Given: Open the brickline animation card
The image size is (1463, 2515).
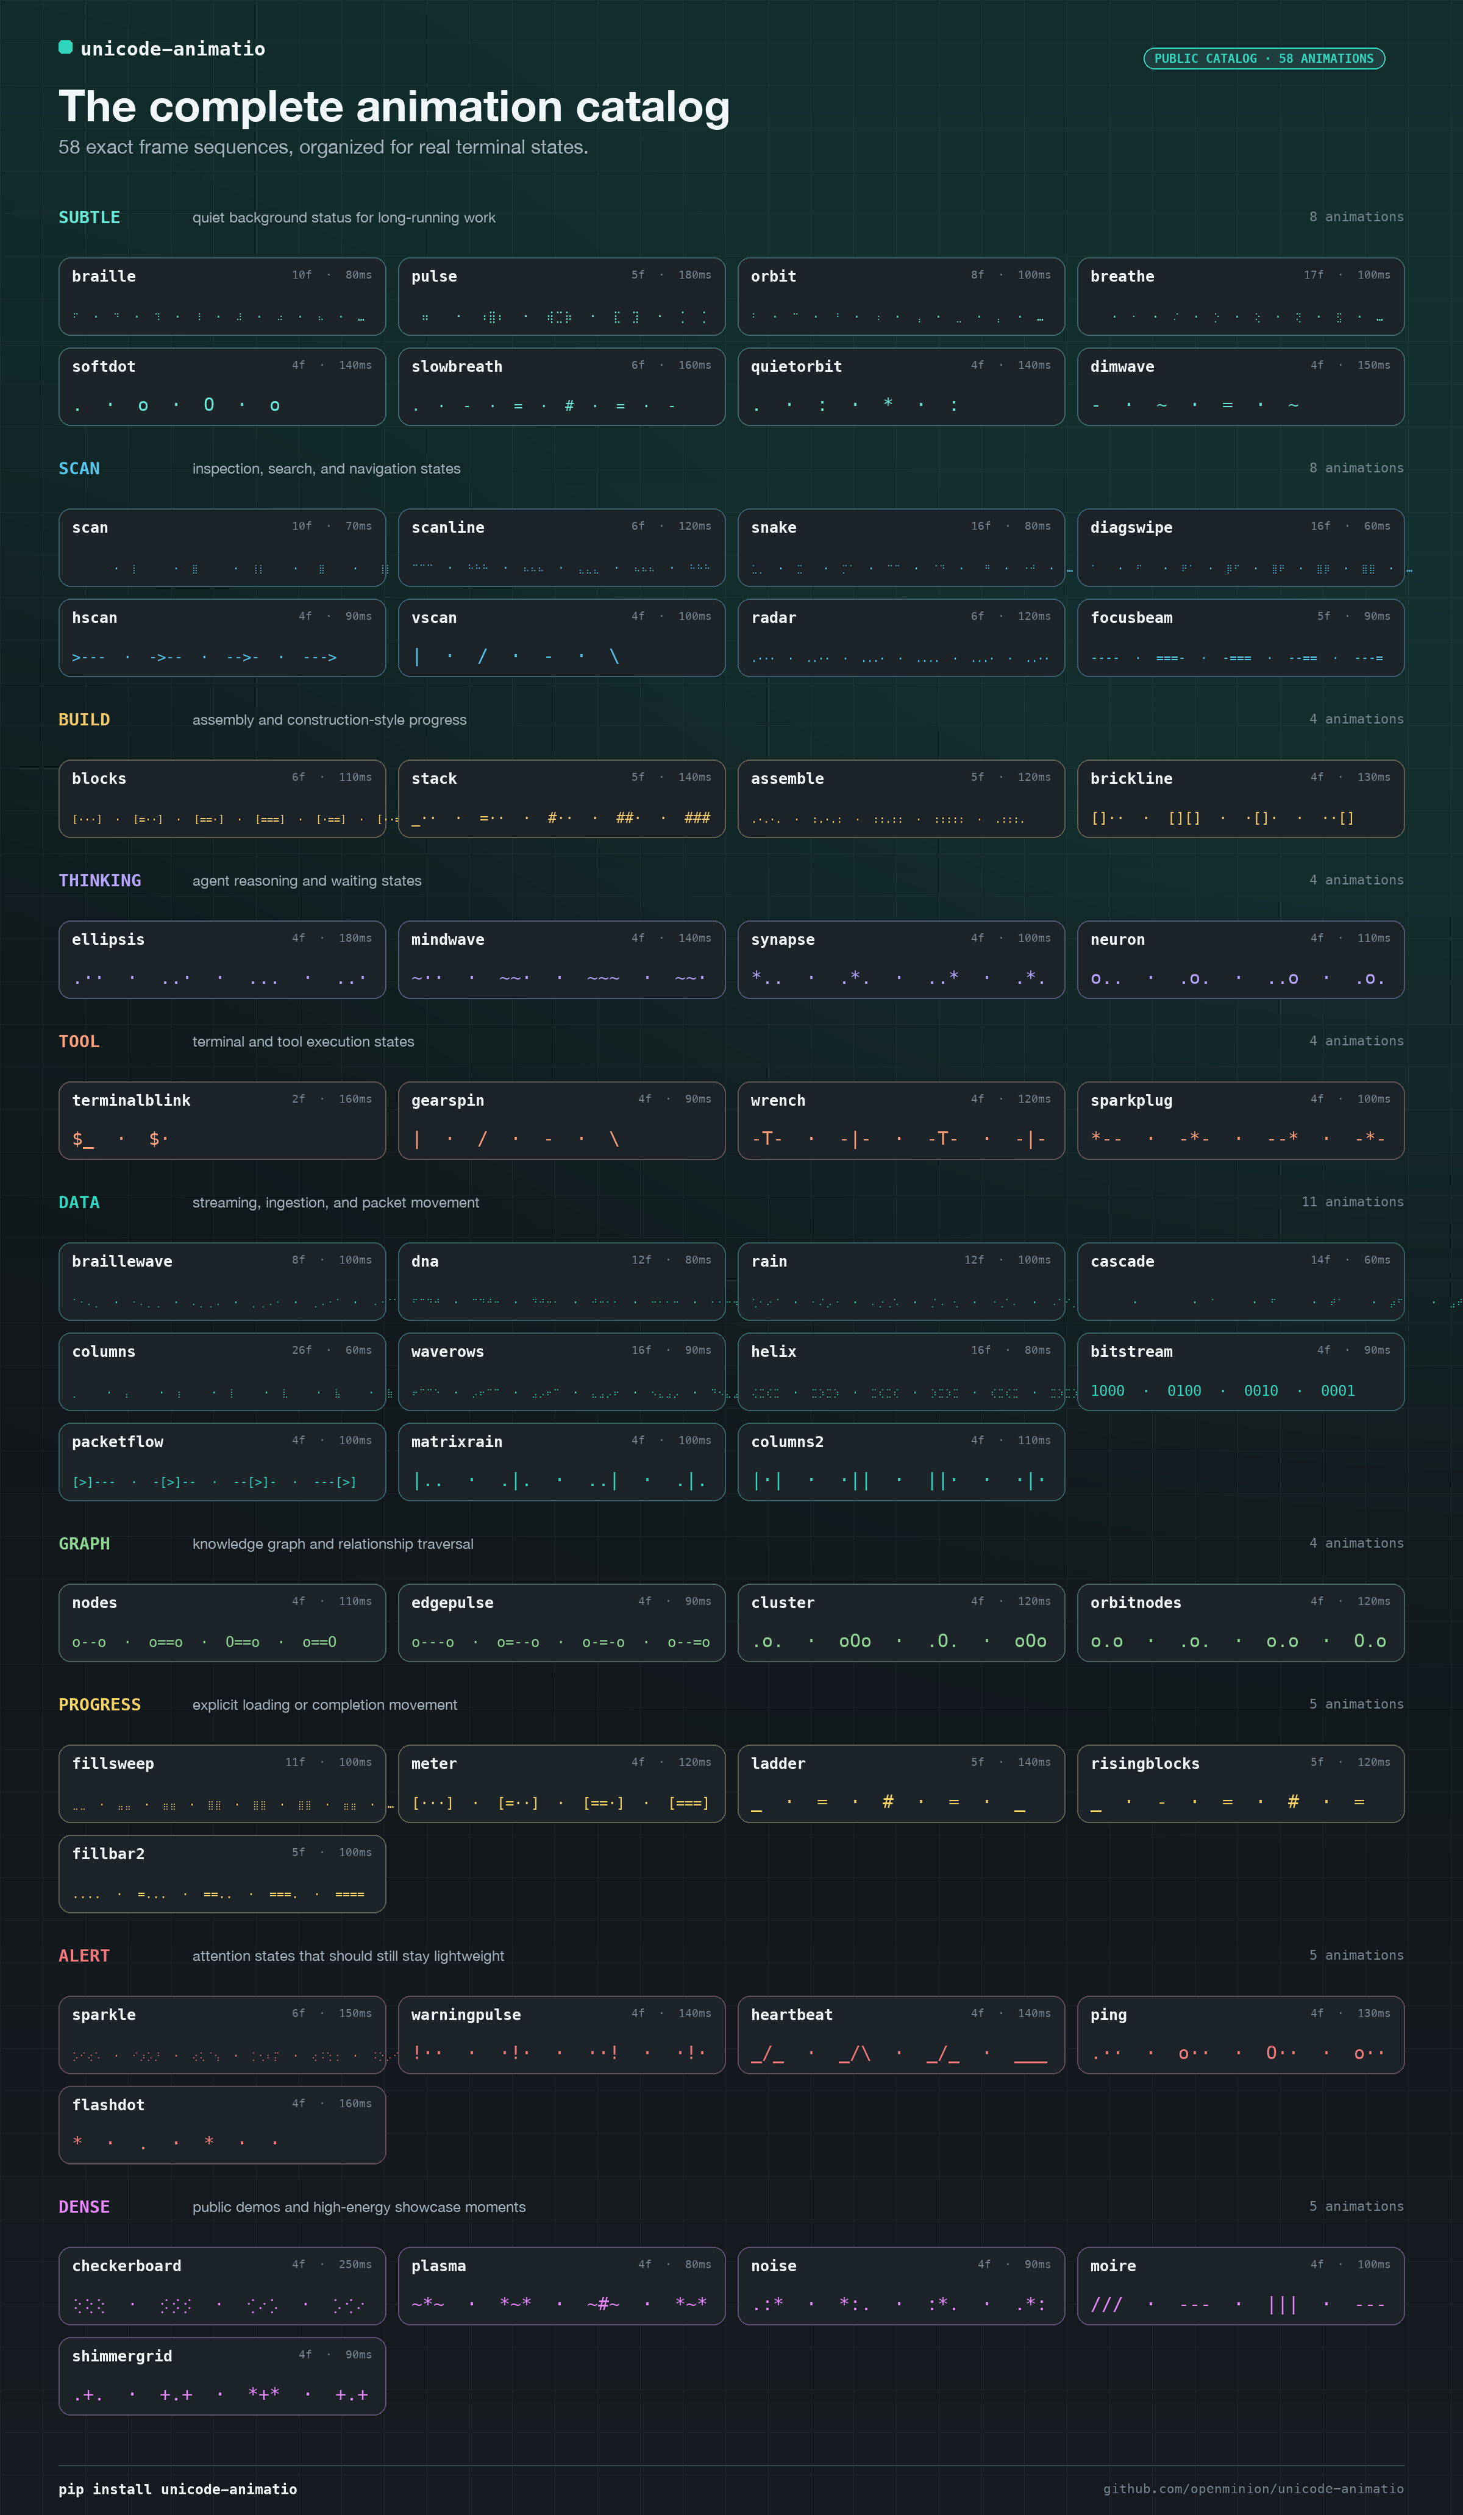Looking at the screenshot, I should (1241, 799).
